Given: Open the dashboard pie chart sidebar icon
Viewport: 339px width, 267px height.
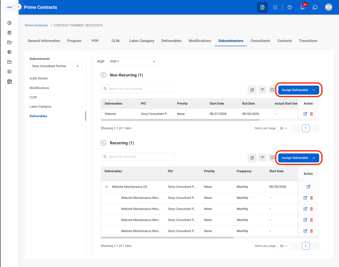Looking at the screenshot, I should point(9,23).
